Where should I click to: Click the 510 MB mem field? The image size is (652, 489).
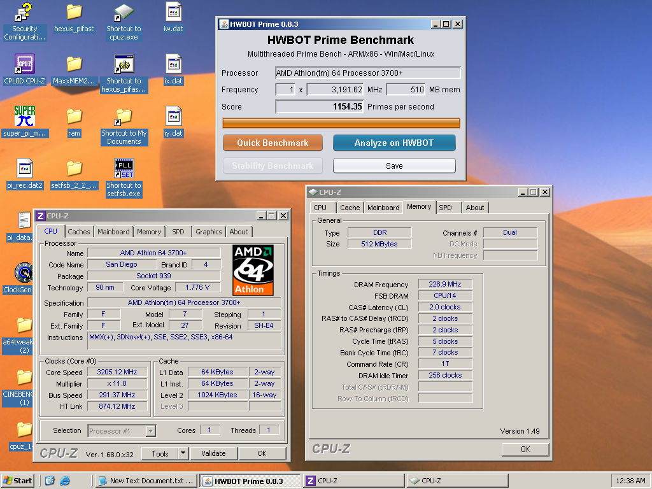click(x=406, y=89)
